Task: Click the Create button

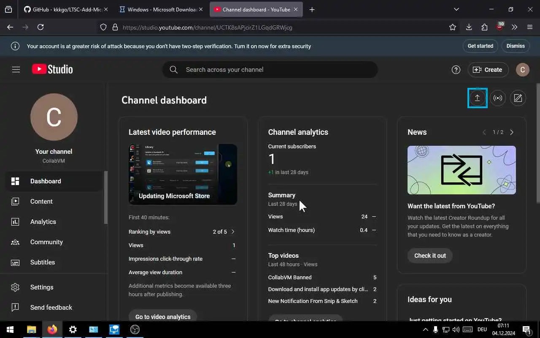Action: click(x=488, y=70)
